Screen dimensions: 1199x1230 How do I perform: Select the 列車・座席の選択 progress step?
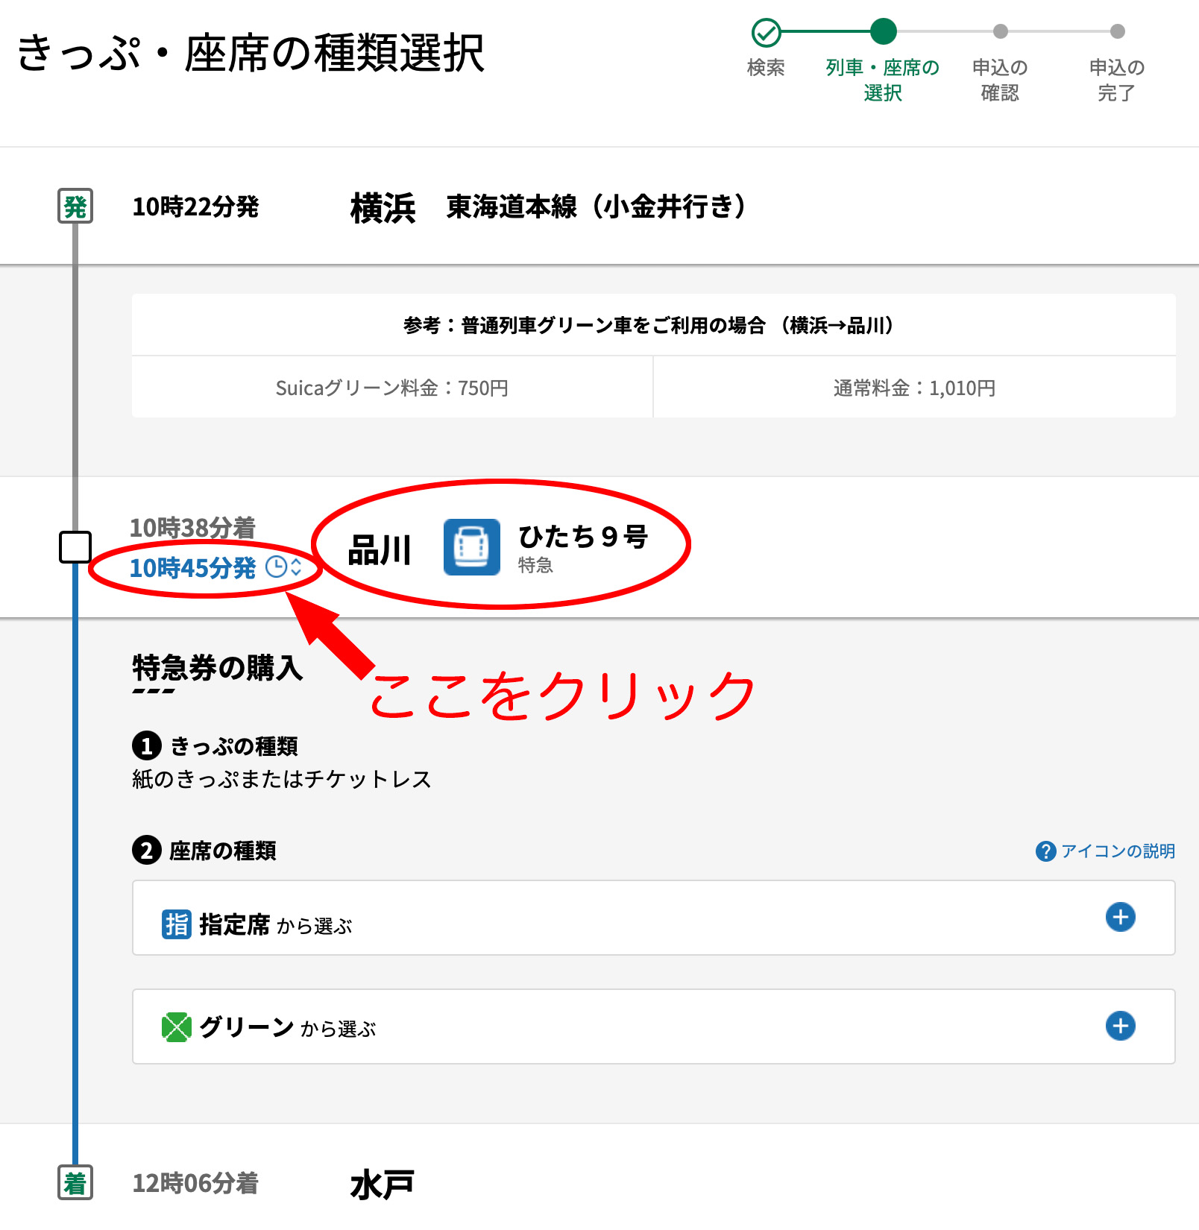coord(883,33)
